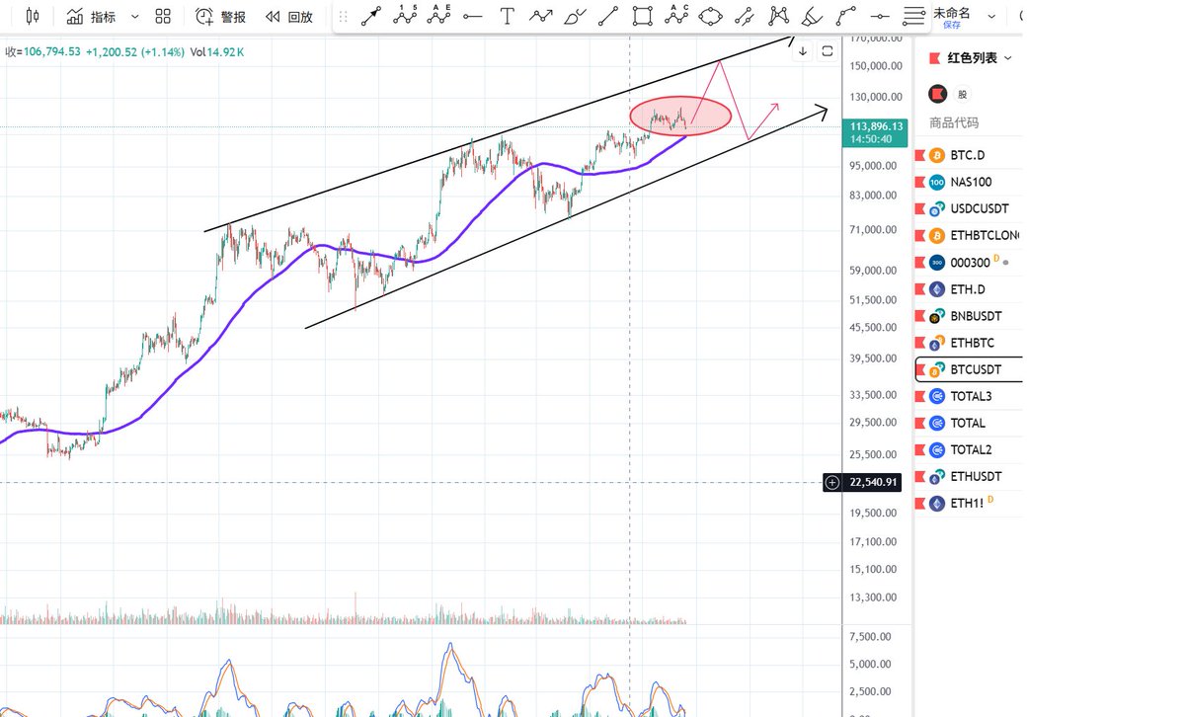
Task: Select the trend line tool
Action: (371, 16)
